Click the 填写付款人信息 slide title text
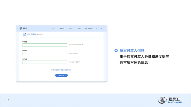Image resolution: width=191 pixels, height=107 pixels. [x=132, y=50]
